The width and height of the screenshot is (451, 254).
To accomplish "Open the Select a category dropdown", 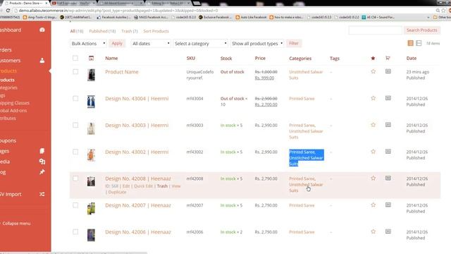I will pos(200,44).
